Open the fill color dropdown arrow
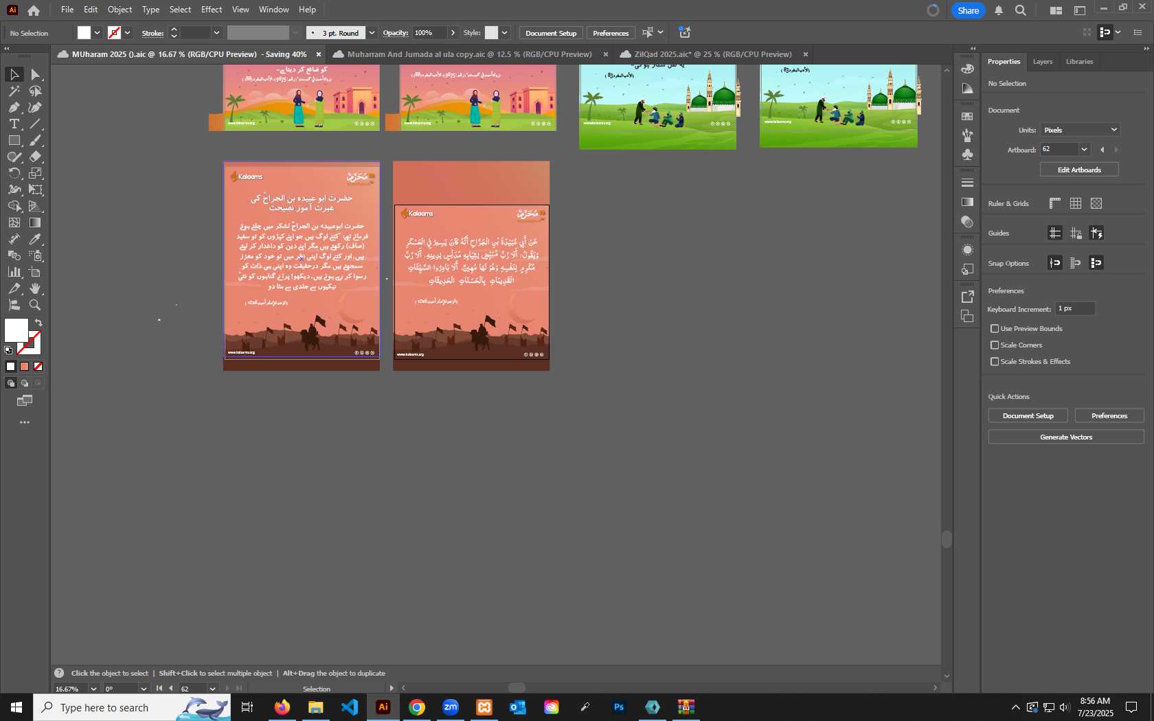This screenshot has height=721, width=1154. point(97,33)
